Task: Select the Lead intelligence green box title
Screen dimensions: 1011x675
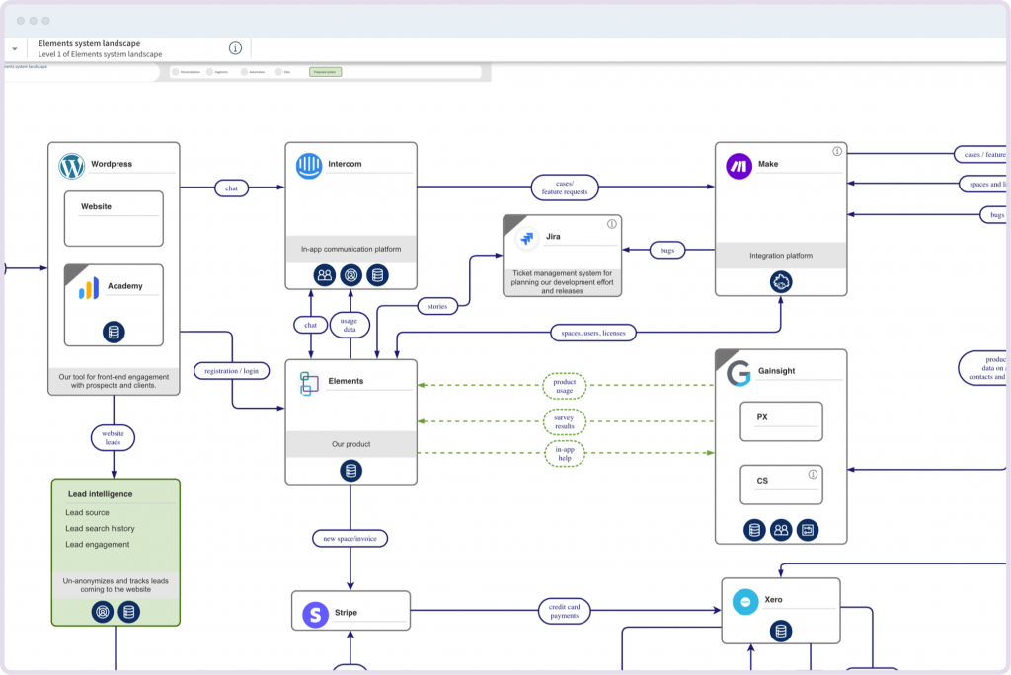Action: [x=100, y=494]
